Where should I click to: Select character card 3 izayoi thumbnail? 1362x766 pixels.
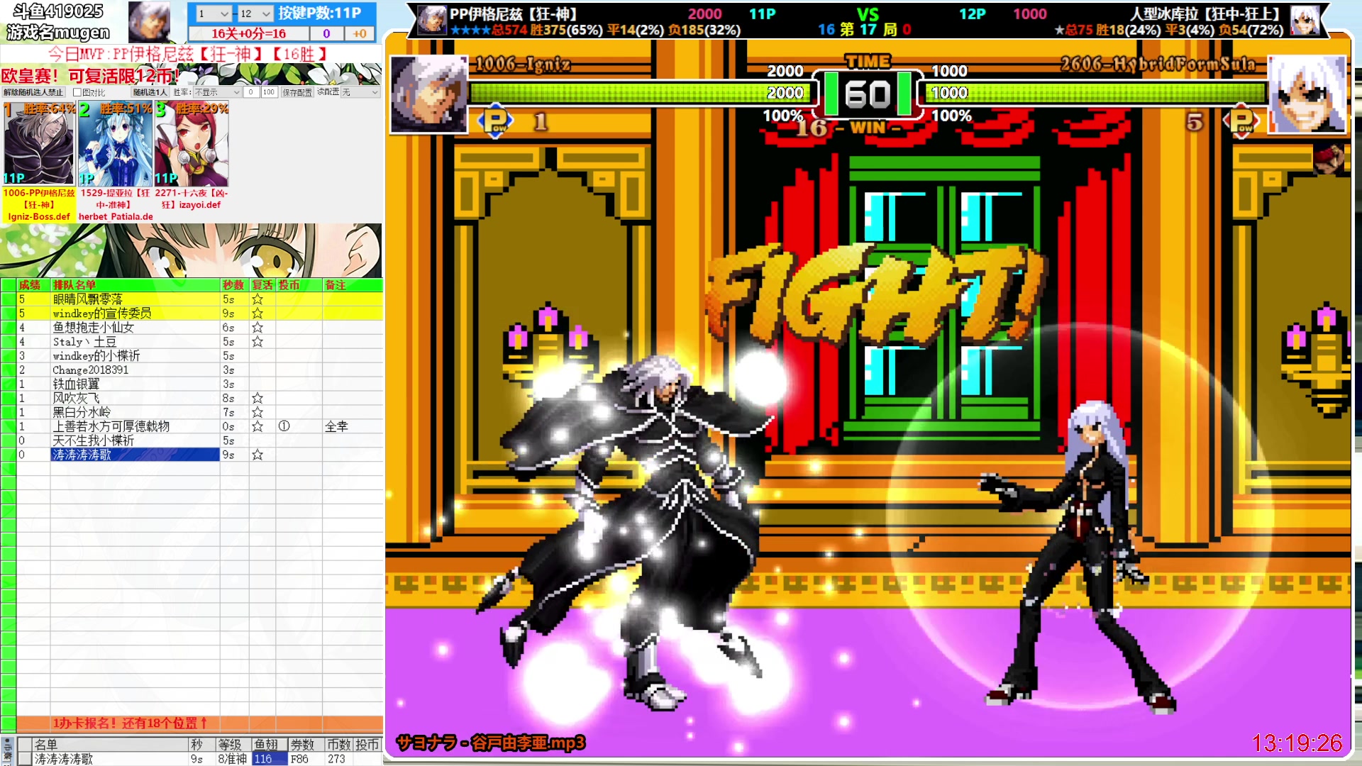pos(192,145)
